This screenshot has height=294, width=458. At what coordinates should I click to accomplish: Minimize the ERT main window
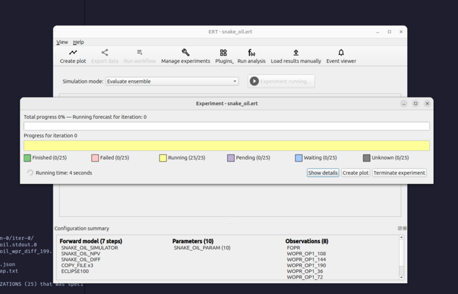tap(378, 32)
